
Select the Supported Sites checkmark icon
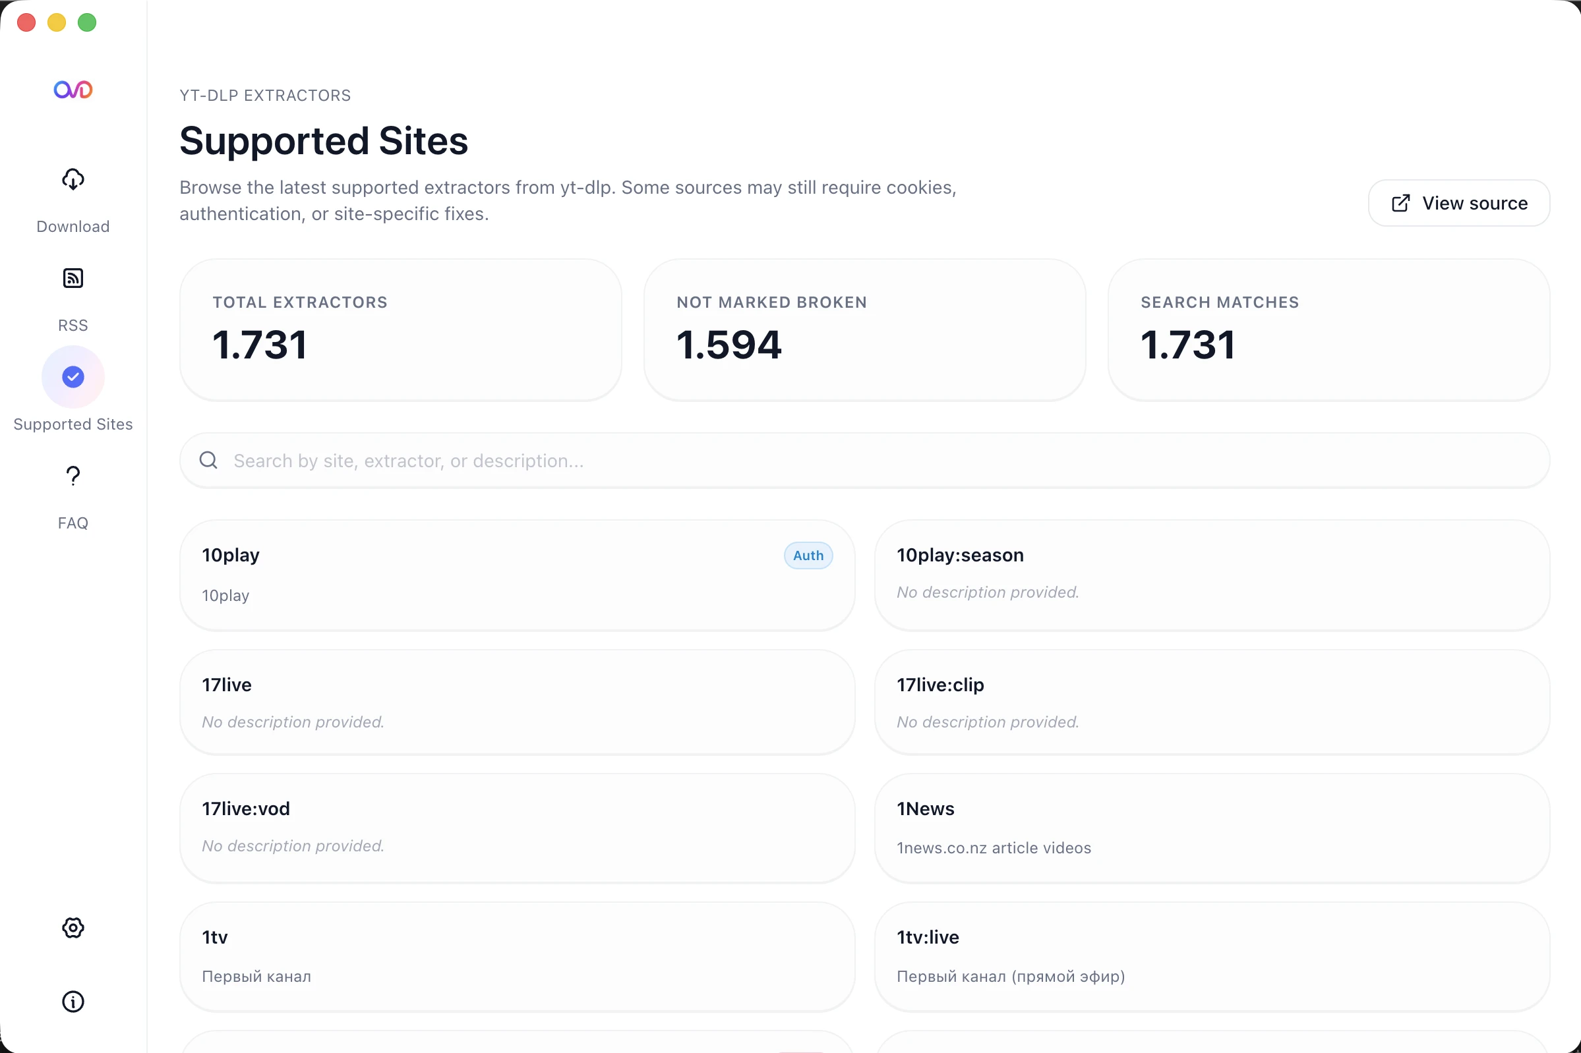(x=73, y=377)
